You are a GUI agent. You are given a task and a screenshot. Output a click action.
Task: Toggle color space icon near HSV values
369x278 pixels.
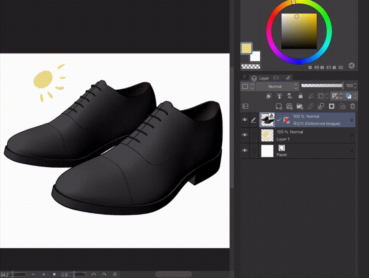pos(351,66)
